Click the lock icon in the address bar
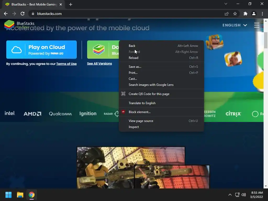This screenshot has height=201, width=268. [33, 14]
